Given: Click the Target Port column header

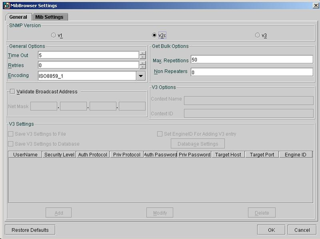Looking at the screenshot, I should pyautogui.click(x=262, y=154).
